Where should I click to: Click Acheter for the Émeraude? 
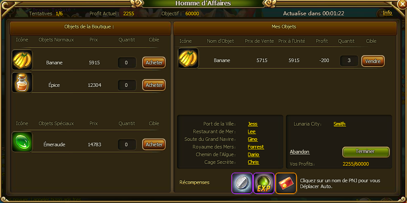pyautogui.click(x=154, y=144)
